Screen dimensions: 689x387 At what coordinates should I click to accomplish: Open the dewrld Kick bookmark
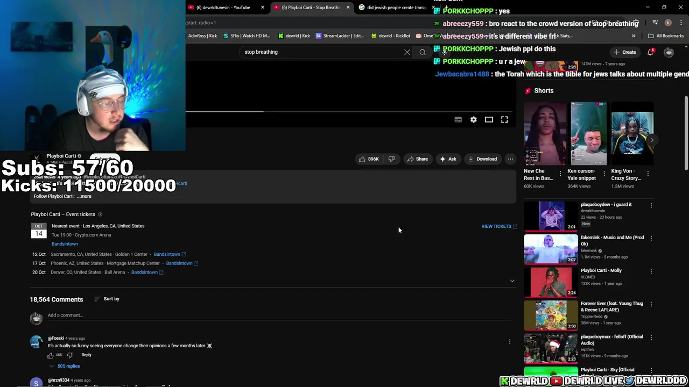[x=294, y=36]
